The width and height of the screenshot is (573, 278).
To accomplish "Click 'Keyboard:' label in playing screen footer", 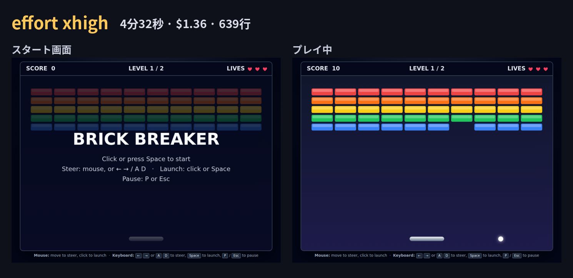I will tap(404, 256).
